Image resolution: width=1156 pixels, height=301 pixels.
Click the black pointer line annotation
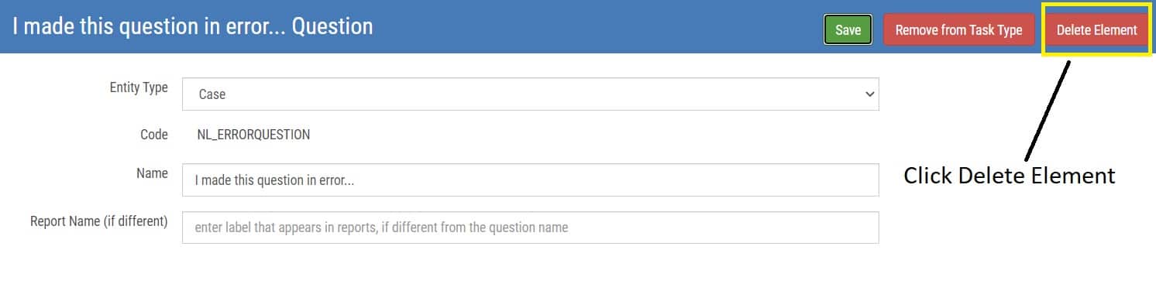pyautogui.click(x=1048, y=110)
